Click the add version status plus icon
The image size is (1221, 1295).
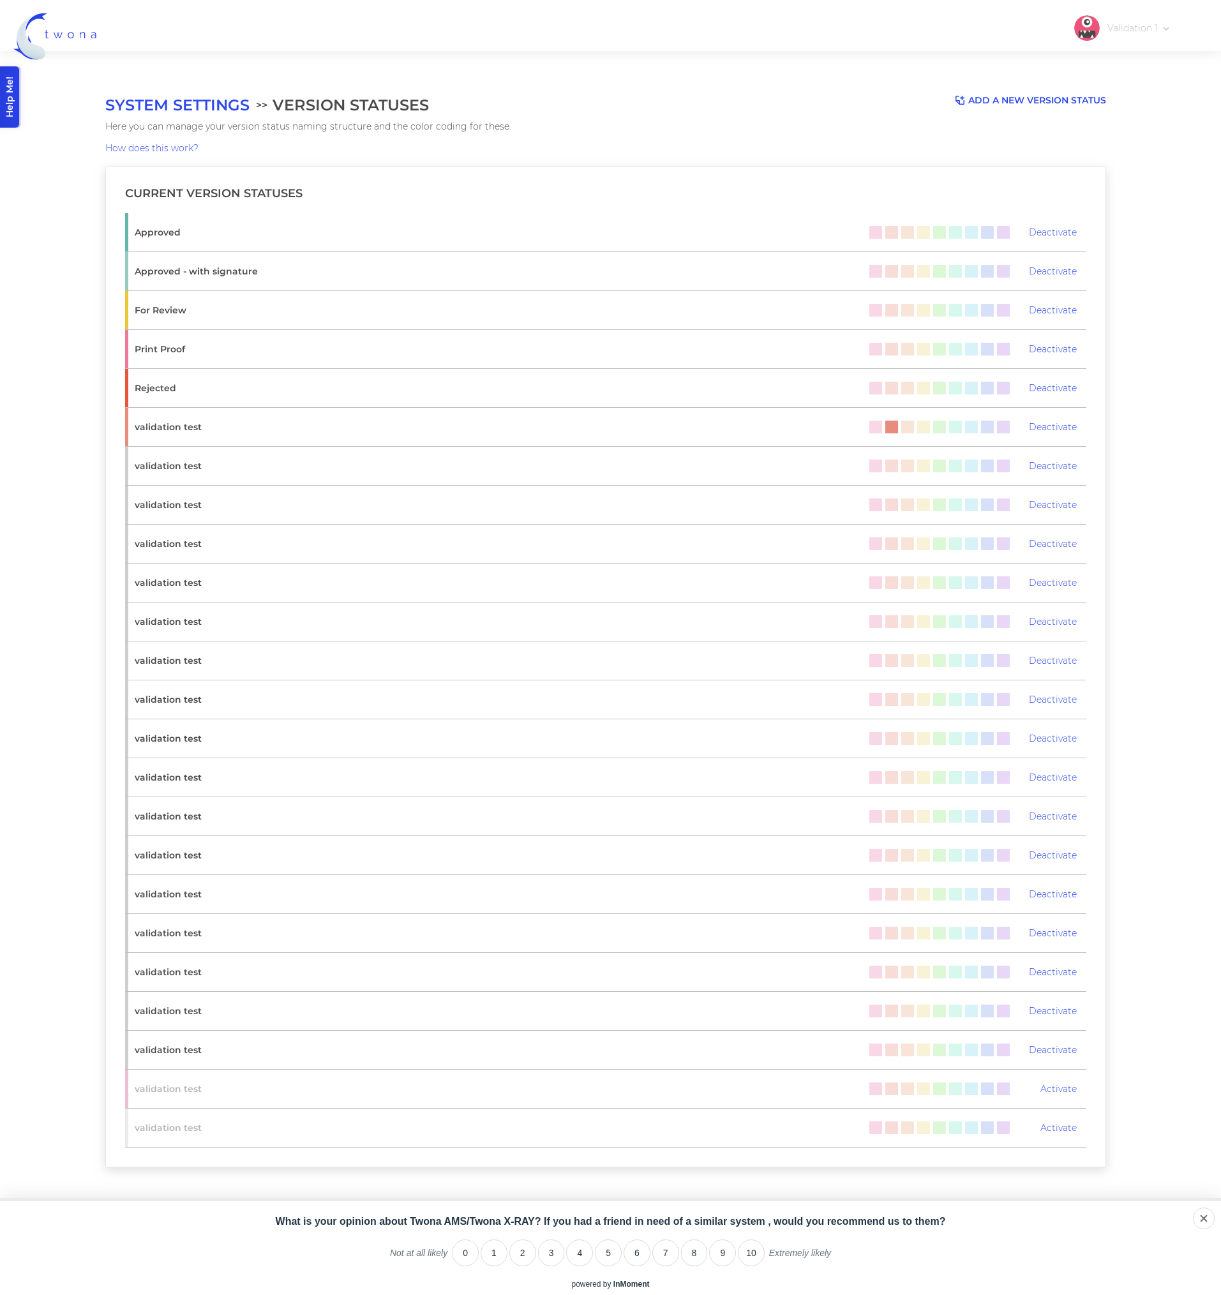tap(959, 100)
